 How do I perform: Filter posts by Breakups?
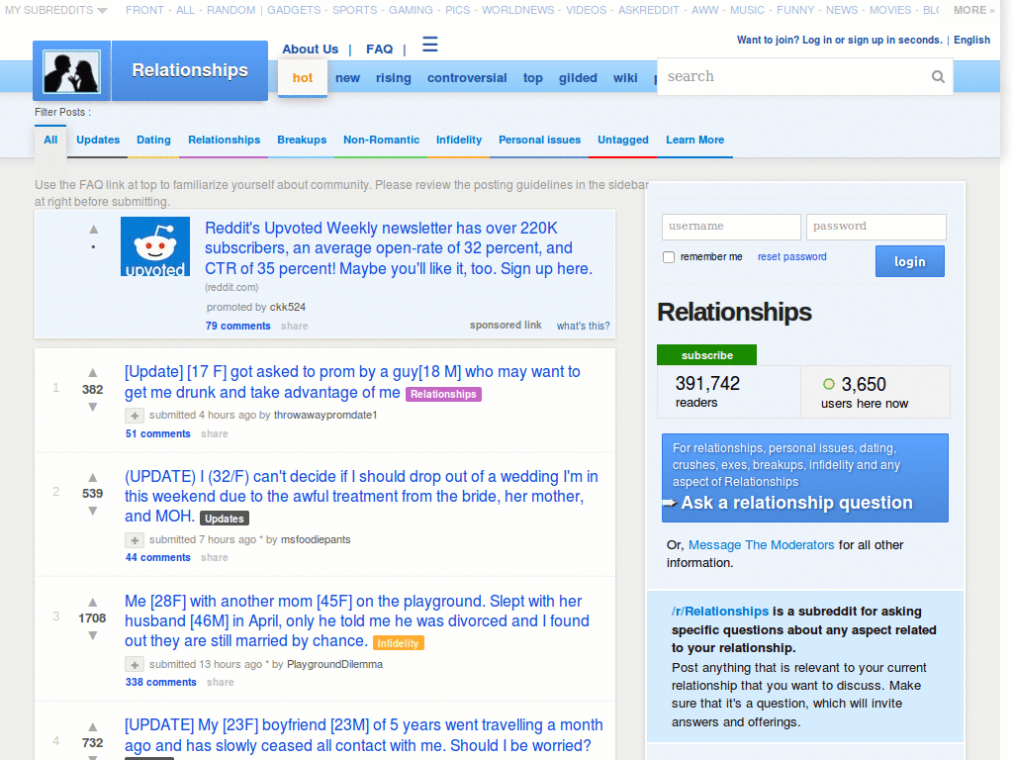coord(302,141)
